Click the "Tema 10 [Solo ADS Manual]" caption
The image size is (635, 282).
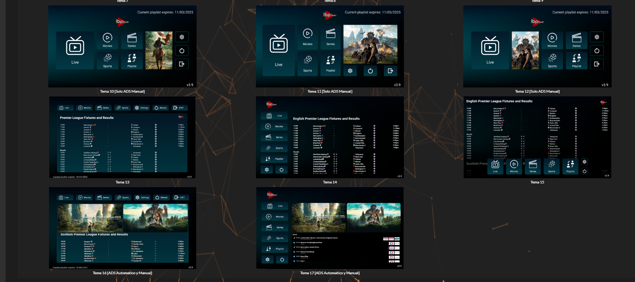point(122,92)
